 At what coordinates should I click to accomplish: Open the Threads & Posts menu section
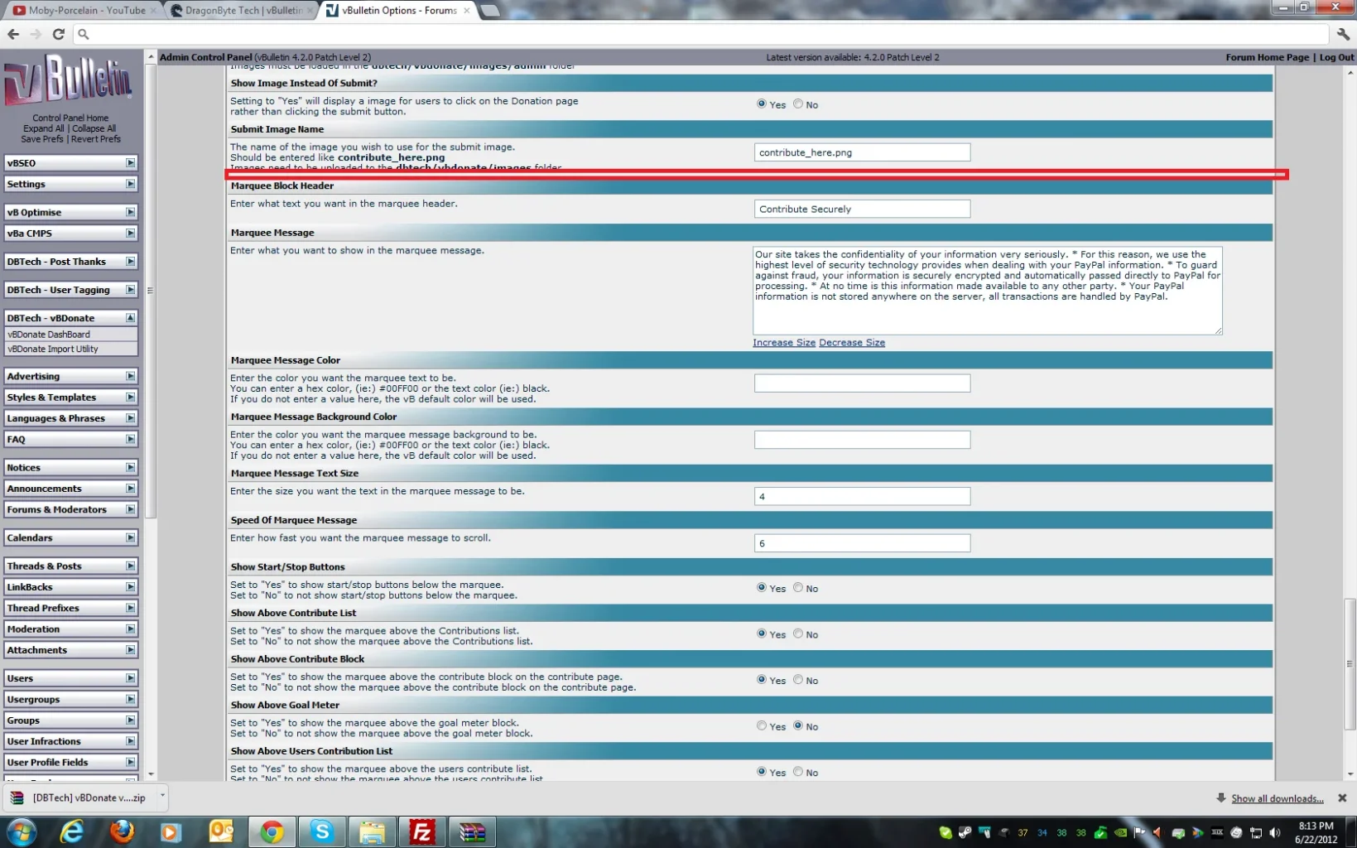70,566
